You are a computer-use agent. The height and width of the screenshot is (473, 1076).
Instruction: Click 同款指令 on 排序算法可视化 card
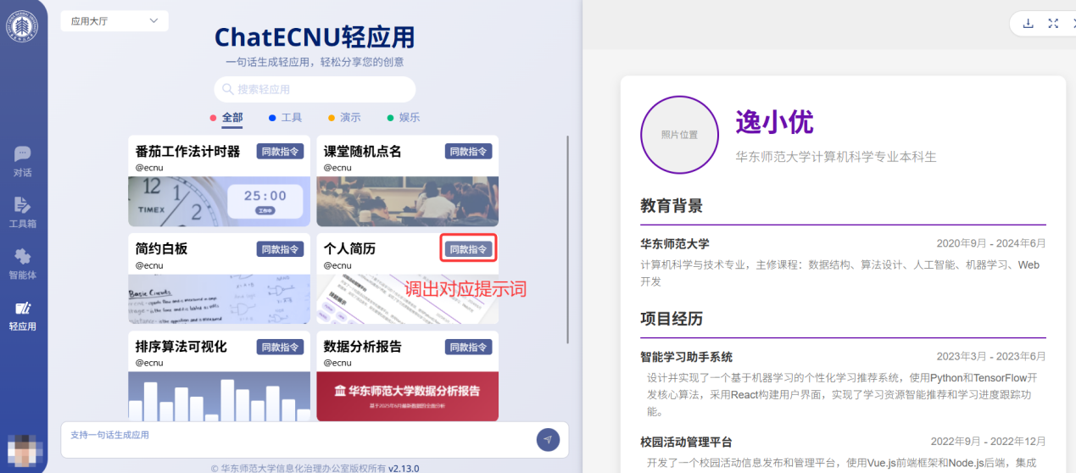(280, 347)
